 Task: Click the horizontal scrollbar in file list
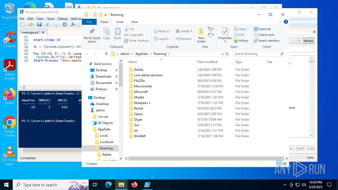pos(206,159)
